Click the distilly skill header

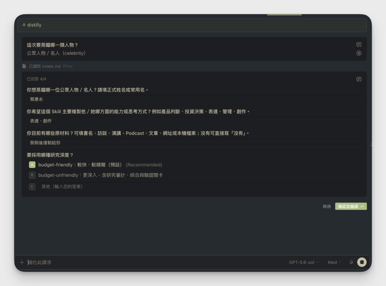(x=192, y=25)
